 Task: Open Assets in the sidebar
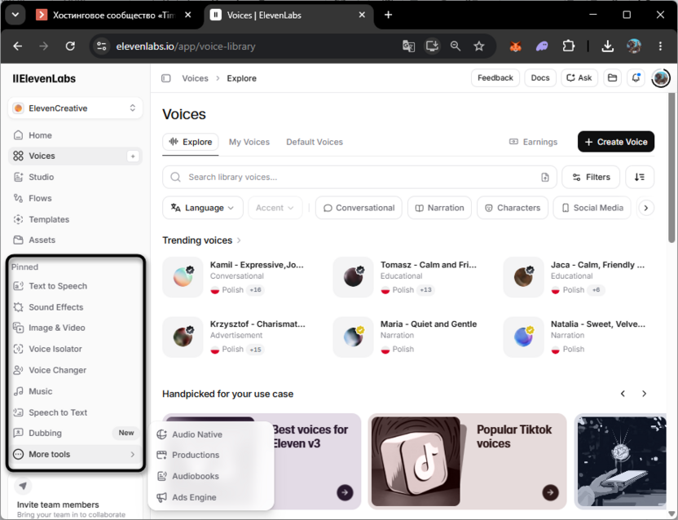(x=75, y=240)
